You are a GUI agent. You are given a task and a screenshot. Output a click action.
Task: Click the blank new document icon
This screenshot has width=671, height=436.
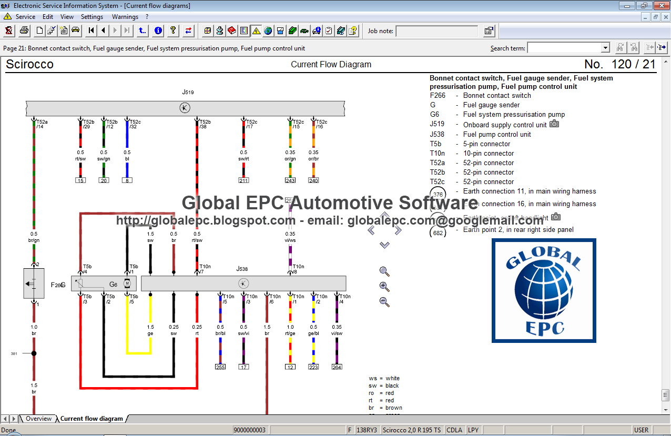(40, 31)
